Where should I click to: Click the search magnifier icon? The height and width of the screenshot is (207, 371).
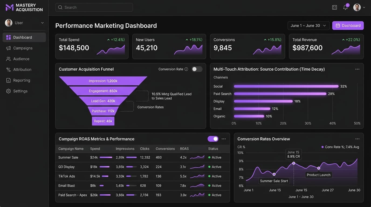[x=60, y=7]
